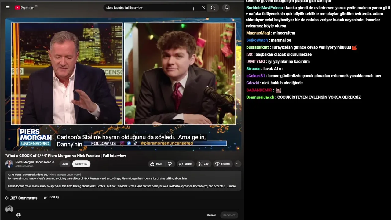Join the channel membership

click(x=65, y=164)
